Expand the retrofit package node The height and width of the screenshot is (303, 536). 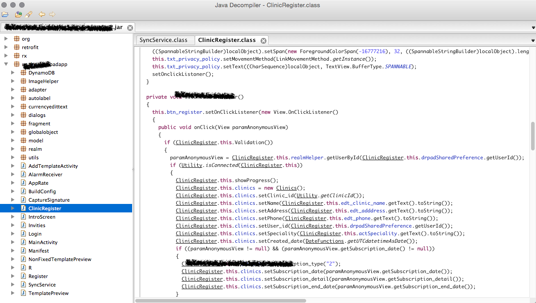[6, 47]
